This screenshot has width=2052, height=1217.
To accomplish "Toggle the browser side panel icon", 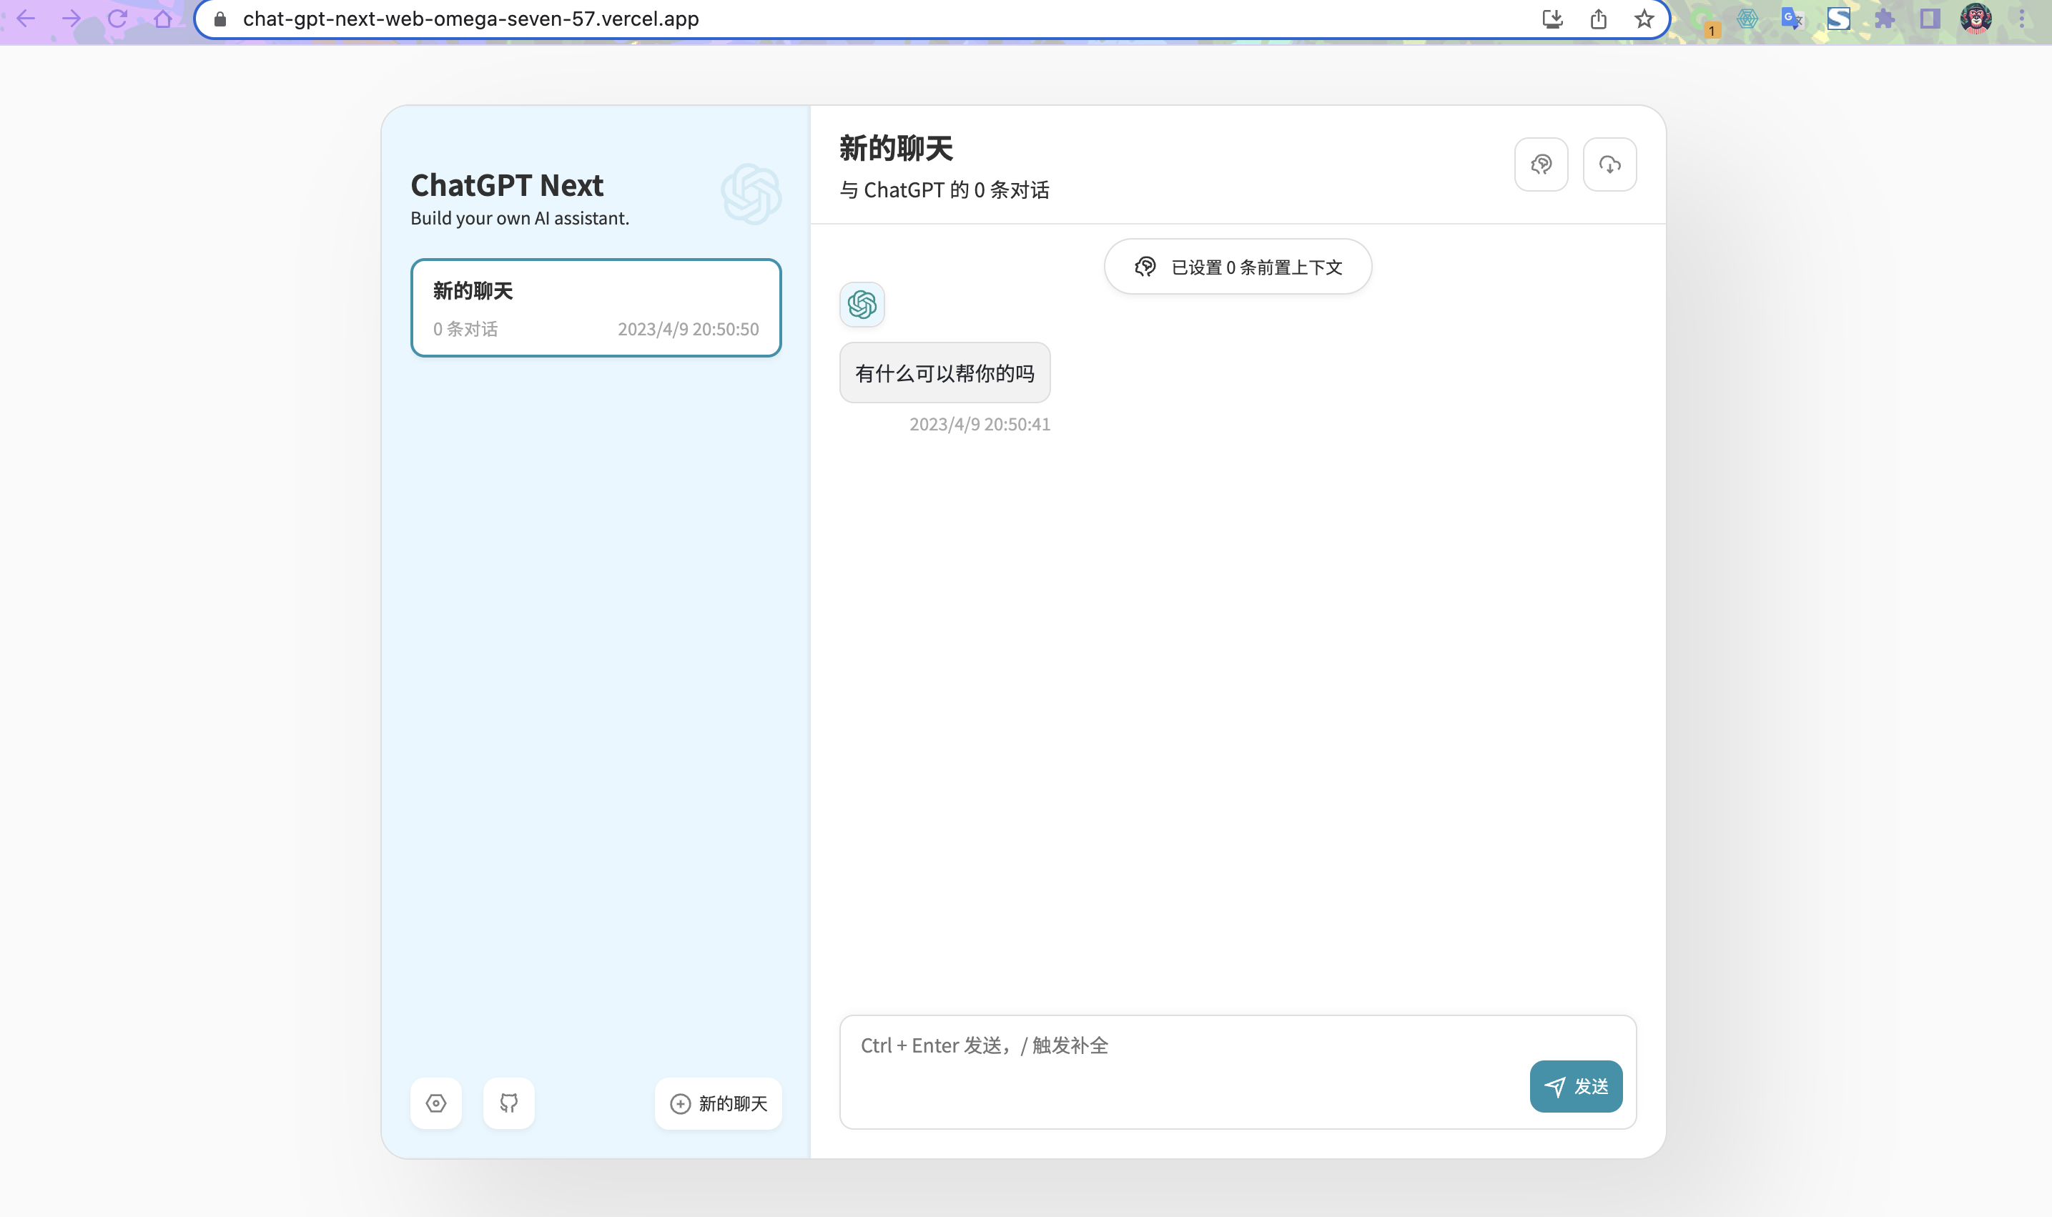I will point(1930,19).
